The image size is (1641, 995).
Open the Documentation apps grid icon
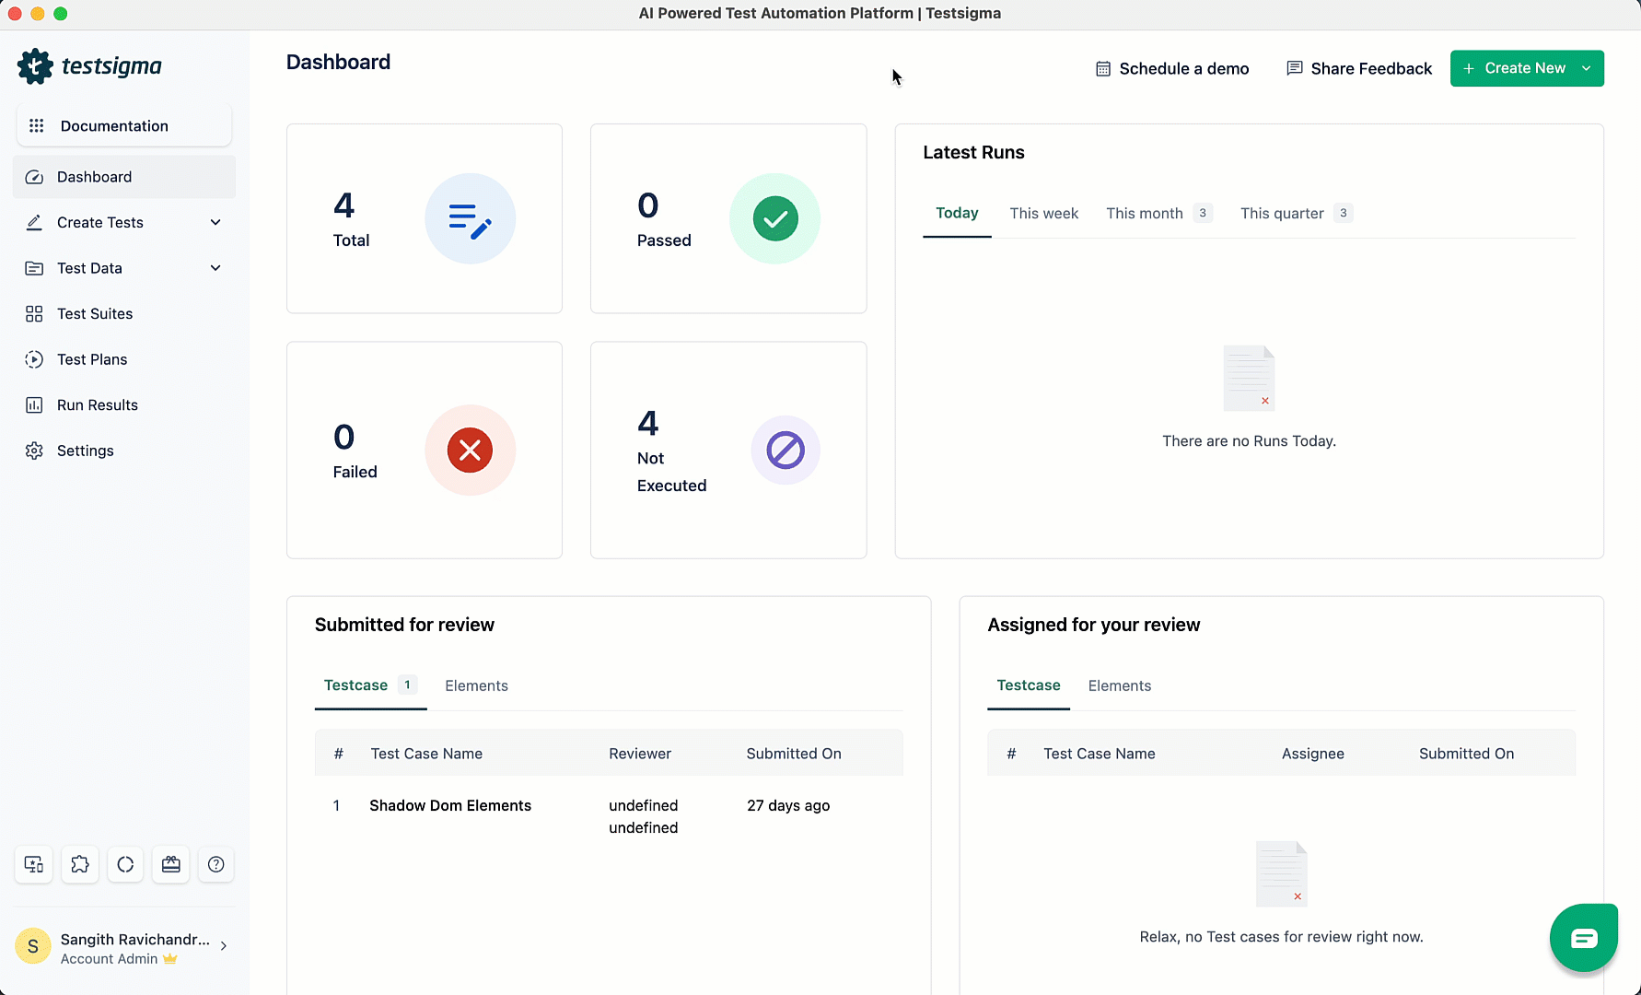point(37,125)
